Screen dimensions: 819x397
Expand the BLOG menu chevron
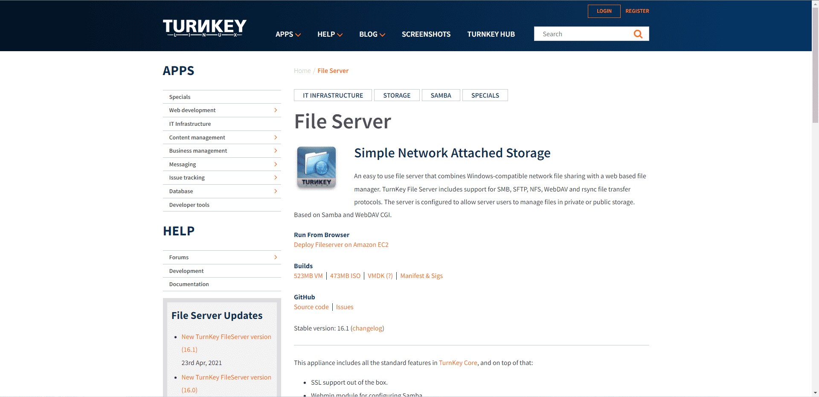(x=383, y=35)
